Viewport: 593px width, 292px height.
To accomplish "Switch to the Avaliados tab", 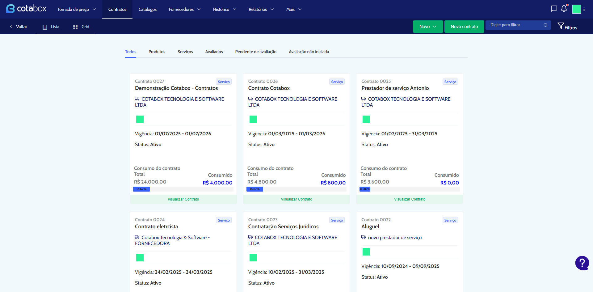I will [214, 52].
